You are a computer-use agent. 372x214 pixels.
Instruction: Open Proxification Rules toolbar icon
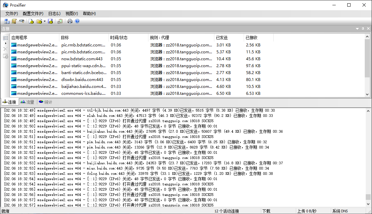point(14,21)
